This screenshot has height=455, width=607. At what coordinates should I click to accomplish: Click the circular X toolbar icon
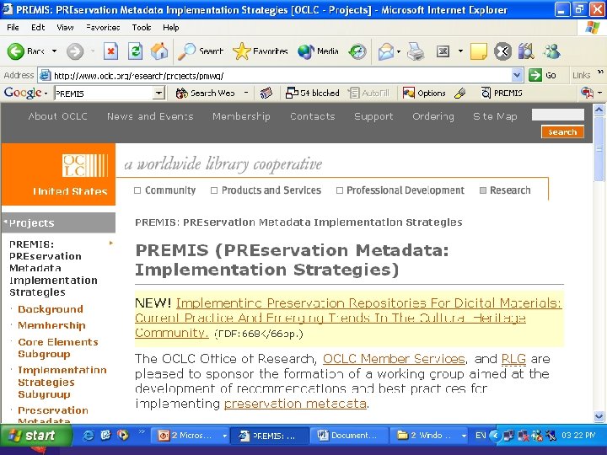(x=502, y=51)
